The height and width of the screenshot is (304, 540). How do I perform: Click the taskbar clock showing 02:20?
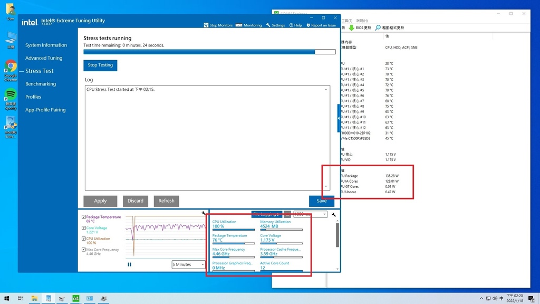tap(515, 298)
